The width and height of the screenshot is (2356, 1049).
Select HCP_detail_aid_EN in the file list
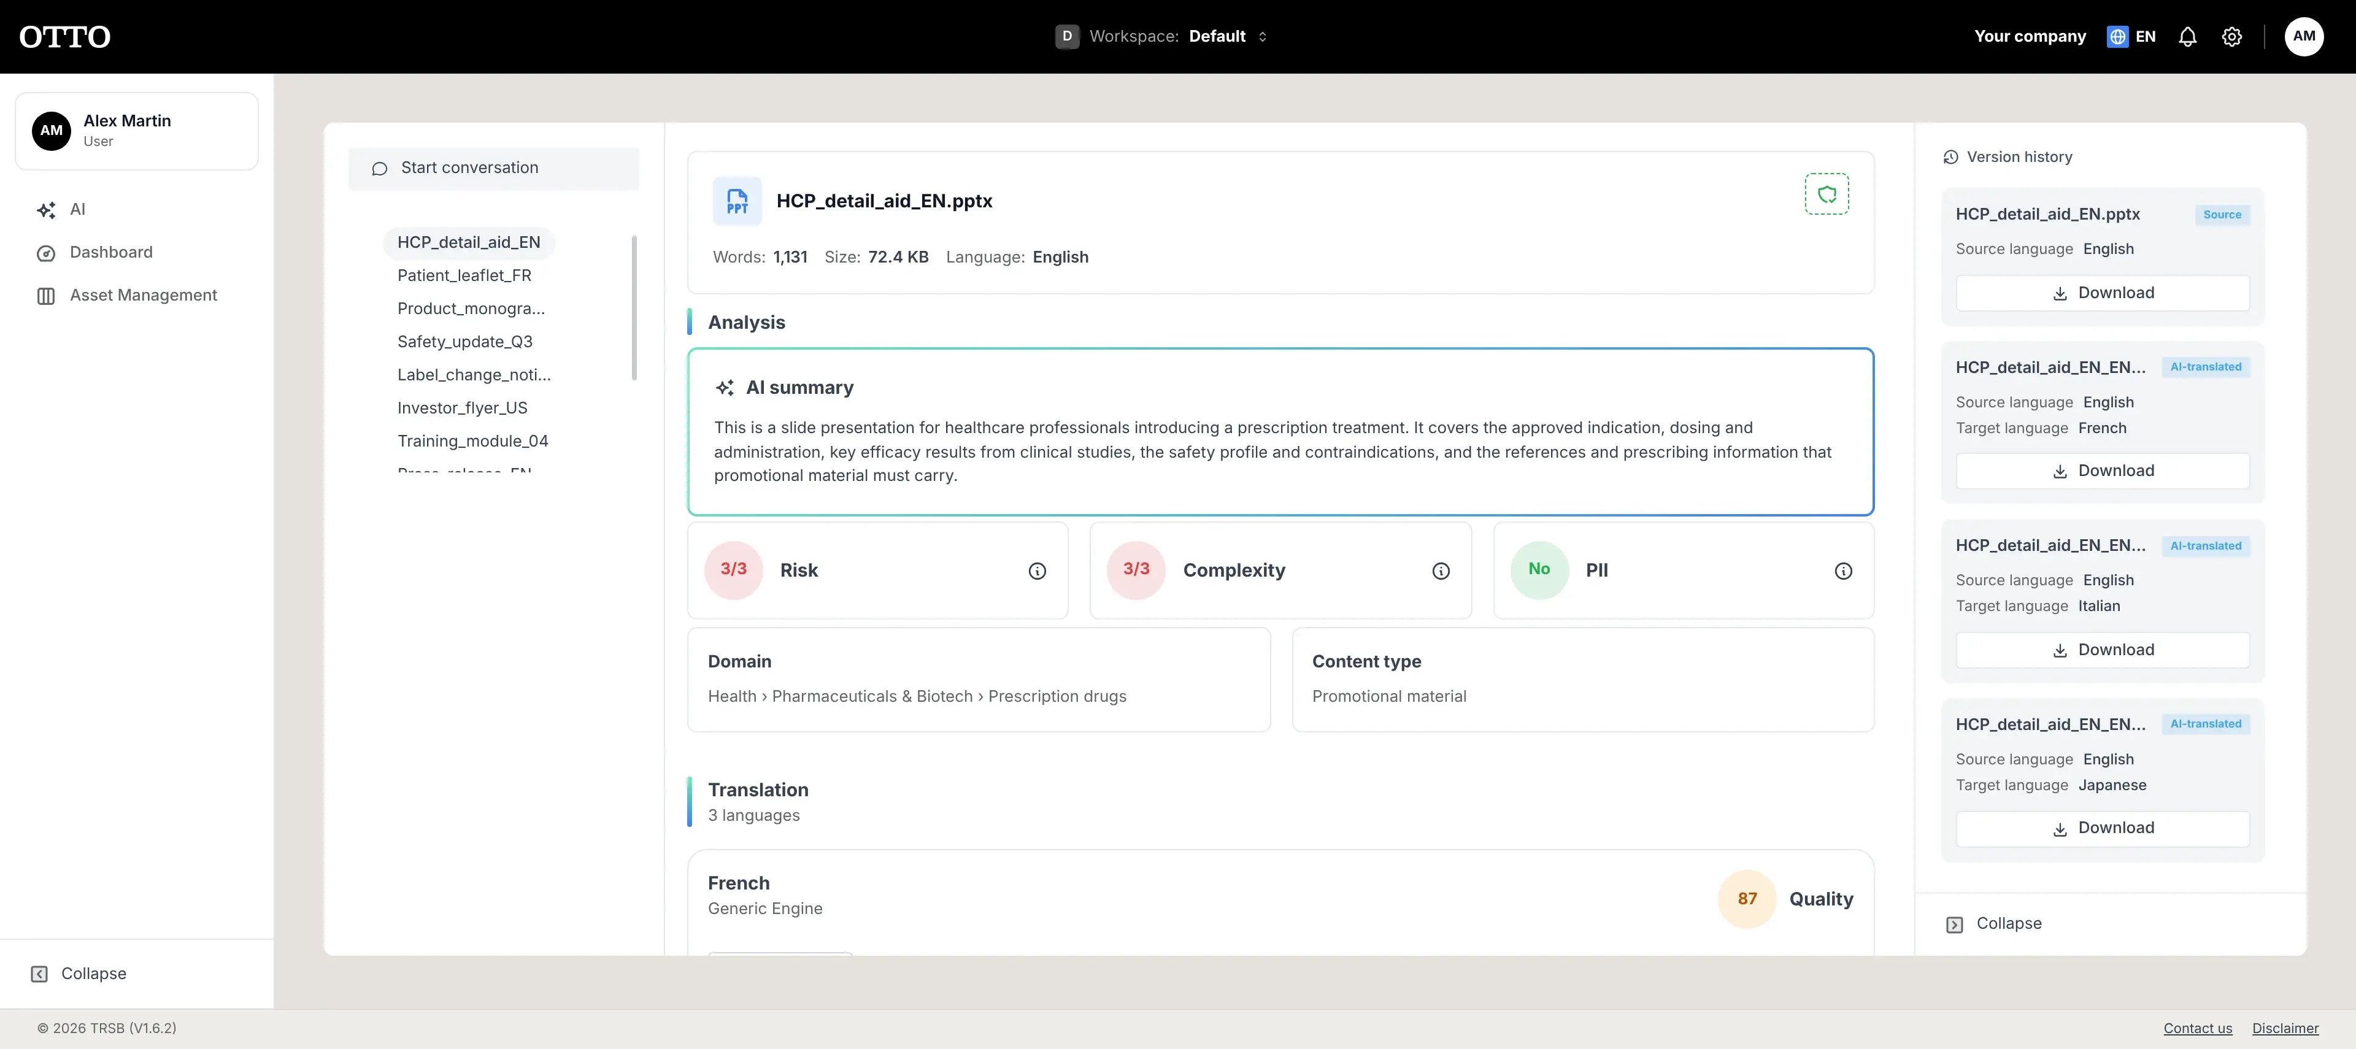(x=469, y=242)
